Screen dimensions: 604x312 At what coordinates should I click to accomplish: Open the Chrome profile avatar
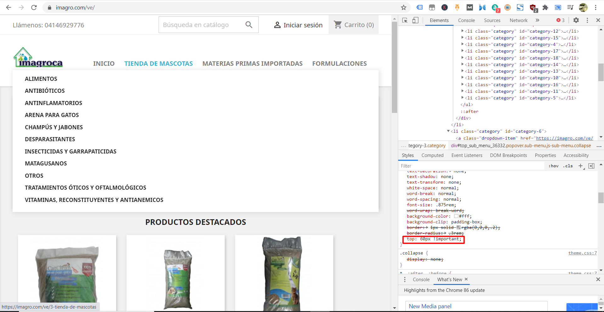[x=583, y=8]
